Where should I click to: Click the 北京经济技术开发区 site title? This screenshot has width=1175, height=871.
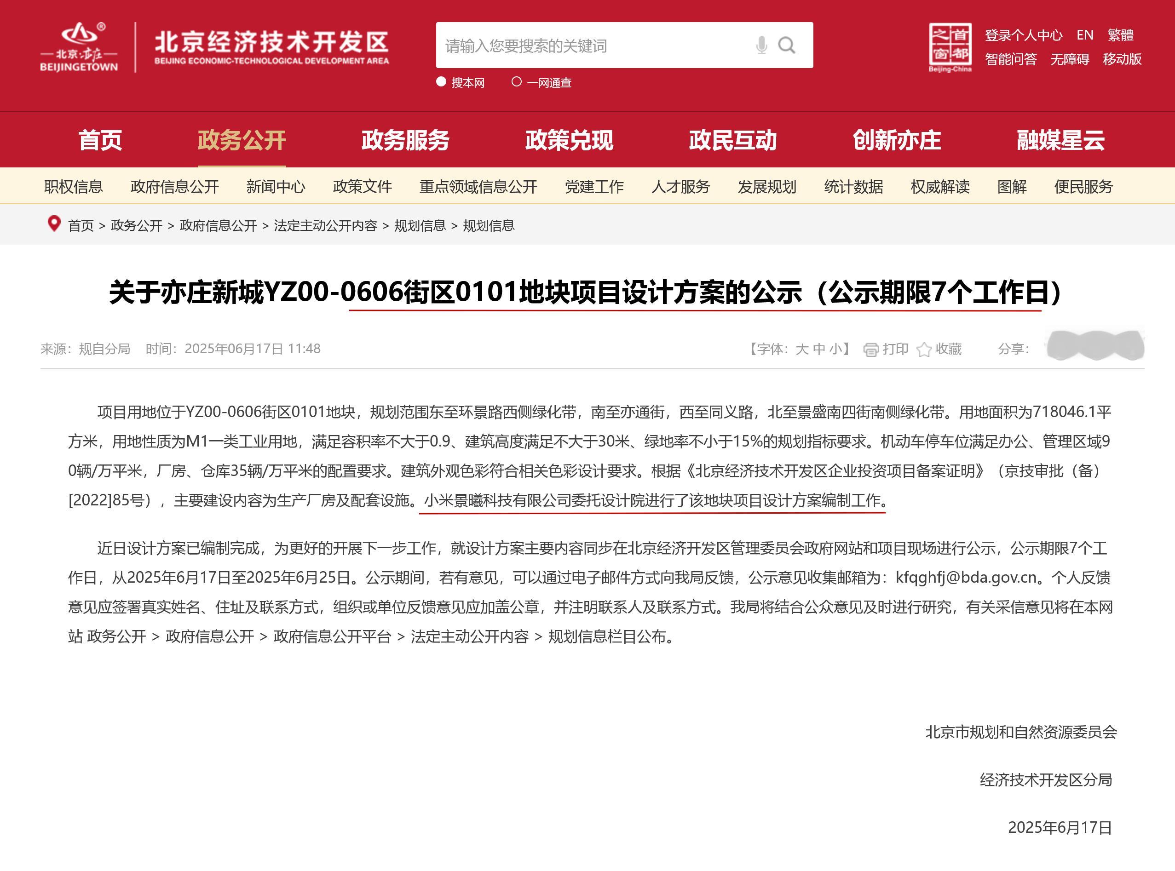coord(271,42)
